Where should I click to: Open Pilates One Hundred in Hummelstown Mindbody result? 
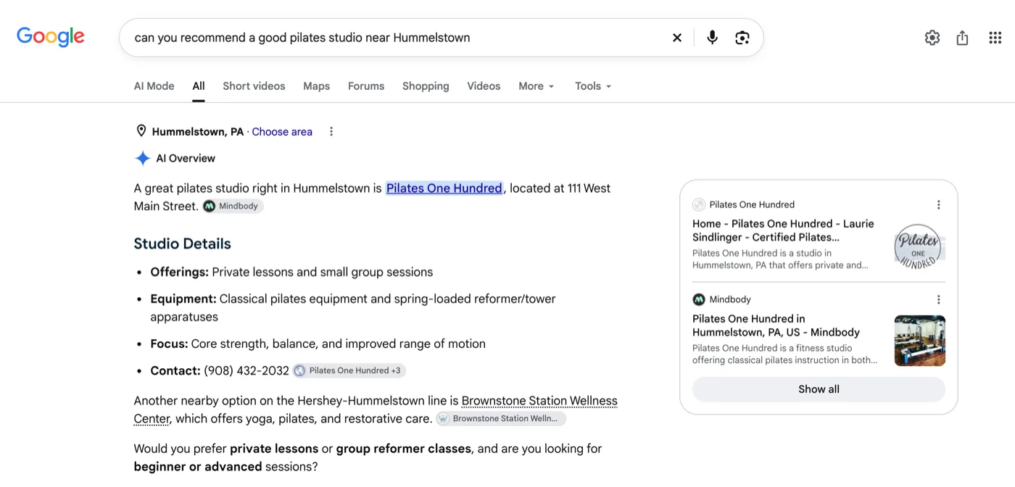point(776,325)
